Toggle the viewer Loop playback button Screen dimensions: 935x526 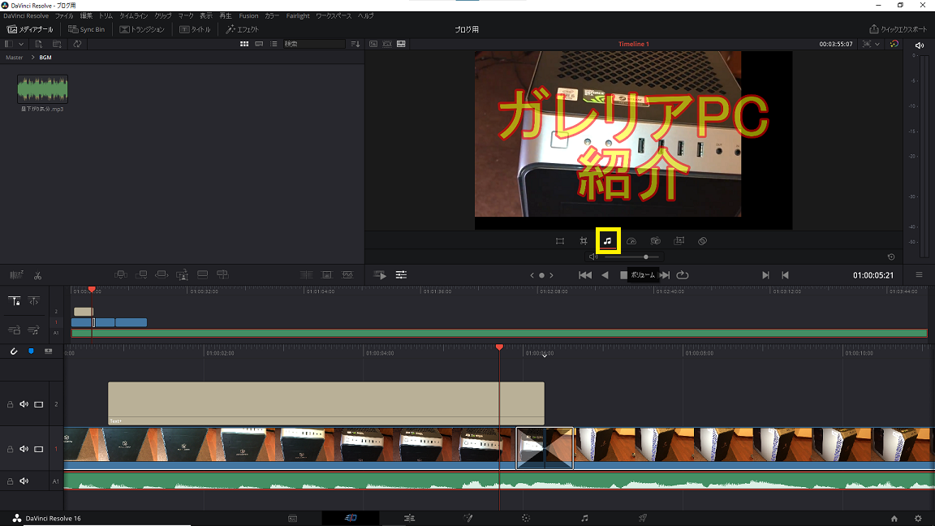coord(683,275)
